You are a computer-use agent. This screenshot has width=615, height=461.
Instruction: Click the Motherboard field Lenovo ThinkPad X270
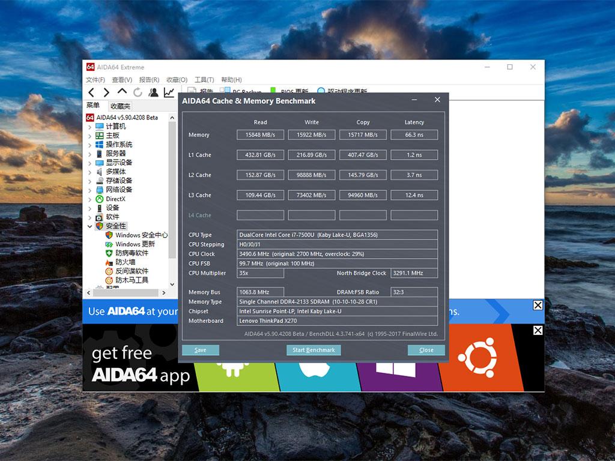tap(338, 321)
